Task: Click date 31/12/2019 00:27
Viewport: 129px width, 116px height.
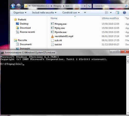Action: 110,45
